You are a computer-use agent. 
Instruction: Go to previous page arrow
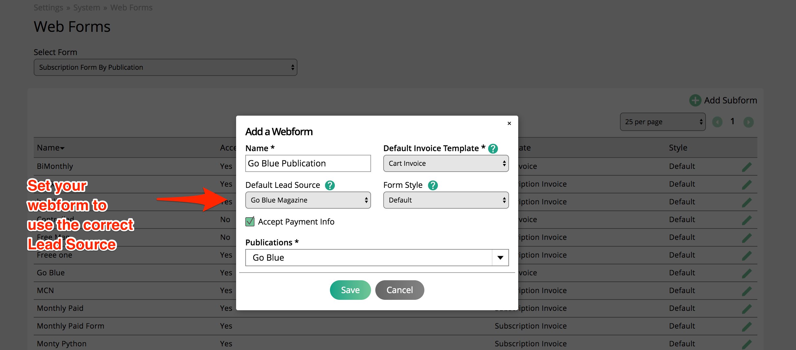[x=717, y=122]
